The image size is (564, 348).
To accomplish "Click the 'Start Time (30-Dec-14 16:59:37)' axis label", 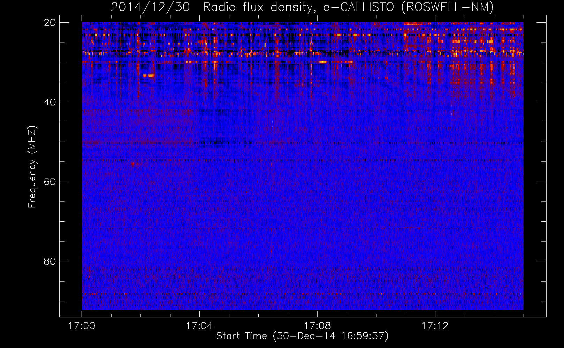I will [x=302, y=336].
